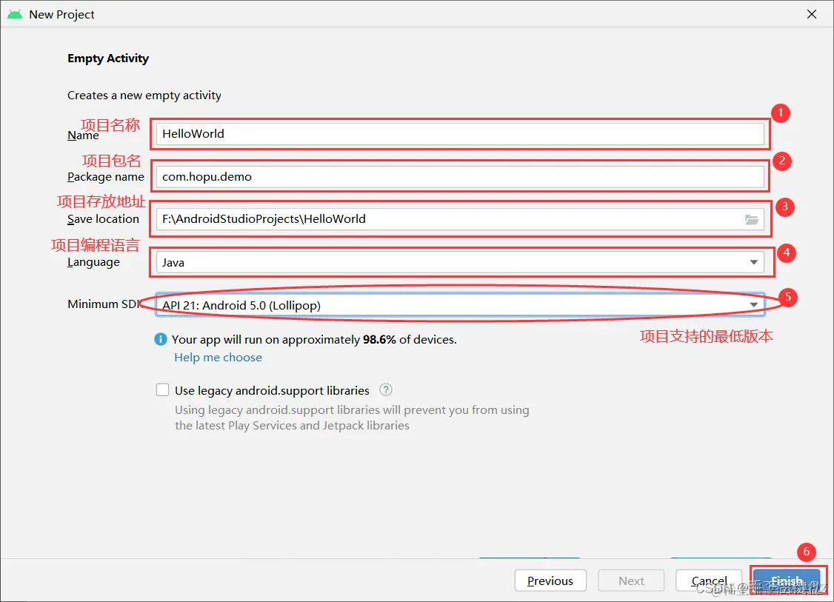The height and width of the screenshot is (602, 834).
Task: Click the blue info icon next to device percentage
Action: 161,339
